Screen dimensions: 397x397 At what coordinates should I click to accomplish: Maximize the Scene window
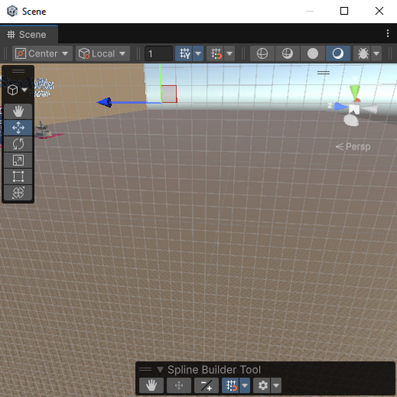tap(344, 11)
